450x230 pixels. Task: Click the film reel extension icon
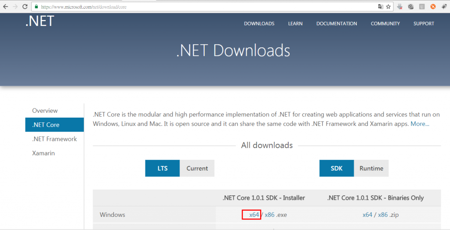coord(411,7)
